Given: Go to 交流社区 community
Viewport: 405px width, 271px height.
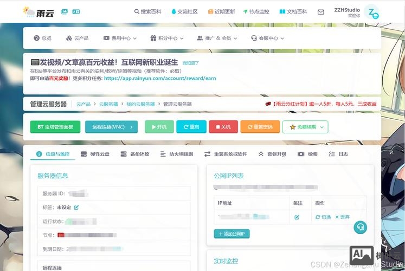Looking at the screenshot, I should click(x=185, y=11).
